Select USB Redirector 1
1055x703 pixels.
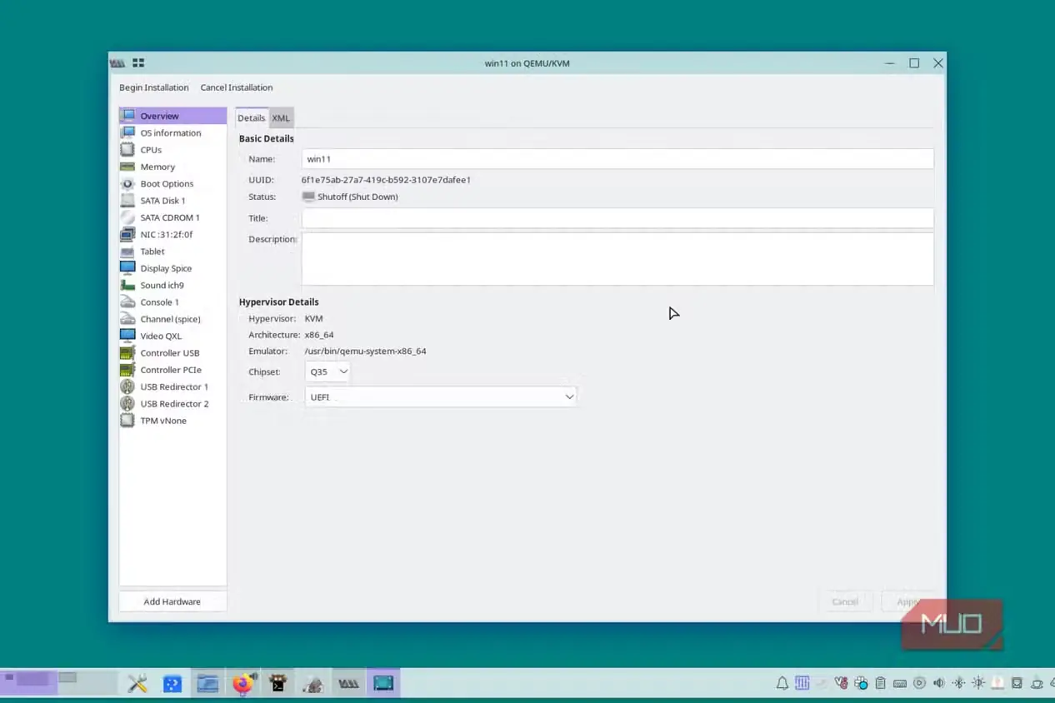click(x=172, y=386)
